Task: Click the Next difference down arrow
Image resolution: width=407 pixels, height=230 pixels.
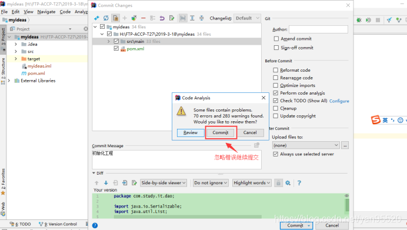Action: click(x=106, y=183)
